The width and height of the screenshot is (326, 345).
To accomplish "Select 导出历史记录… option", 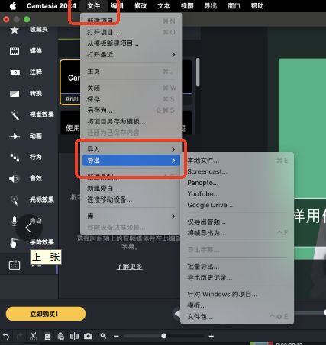I will [237, 278].
